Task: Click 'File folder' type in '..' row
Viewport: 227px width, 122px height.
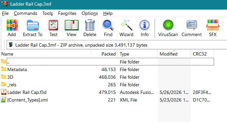Action: click(129, 62)
